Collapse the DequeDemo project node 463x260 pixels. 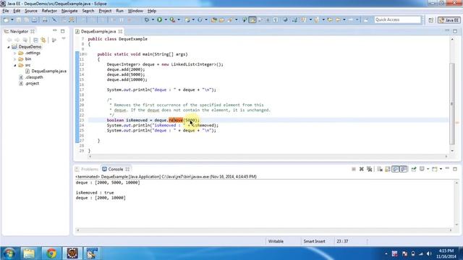tap(9, 47)
